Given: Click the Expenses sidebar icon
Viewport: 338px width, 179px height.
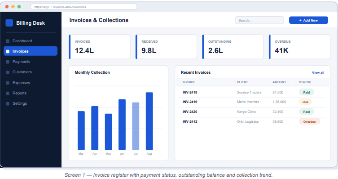Looking at the screenshot, I should 8,83.
